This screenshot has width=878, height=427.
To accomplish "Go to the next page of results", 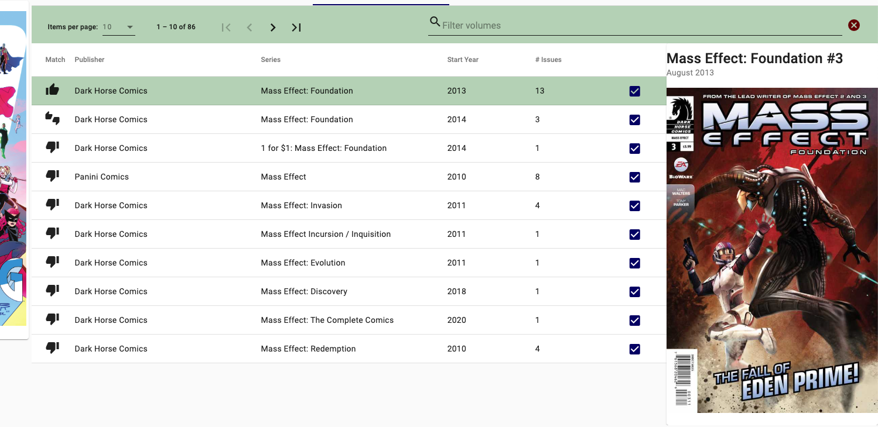I will [x=273, y=27].
